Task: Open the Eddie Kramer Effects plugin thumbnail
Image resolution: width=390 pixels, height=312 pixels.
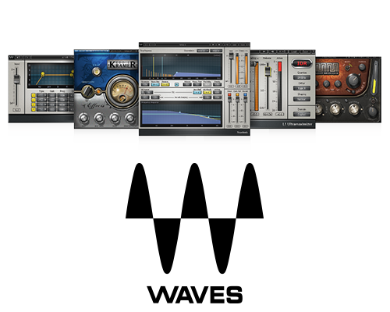Action: point(106,89)
